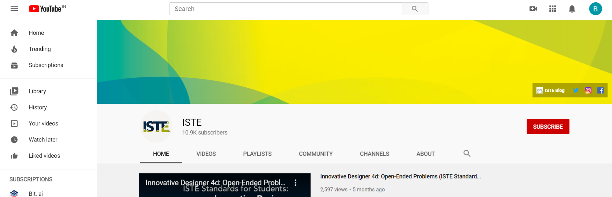Open the create video camera icon
This screenshot has height=197, width=612.
click(533, 9)
